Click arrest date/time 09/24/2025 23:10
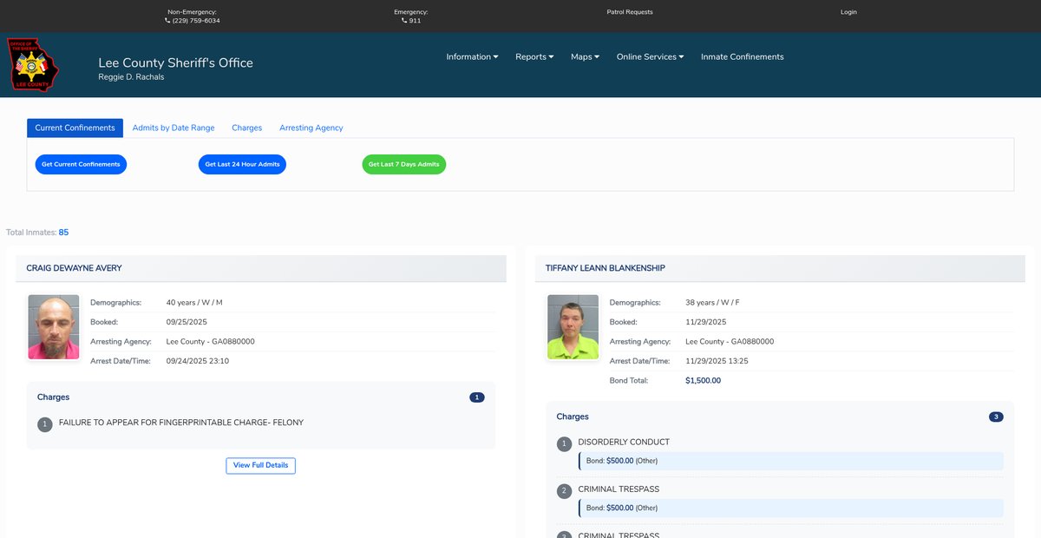 click(198, 361)
